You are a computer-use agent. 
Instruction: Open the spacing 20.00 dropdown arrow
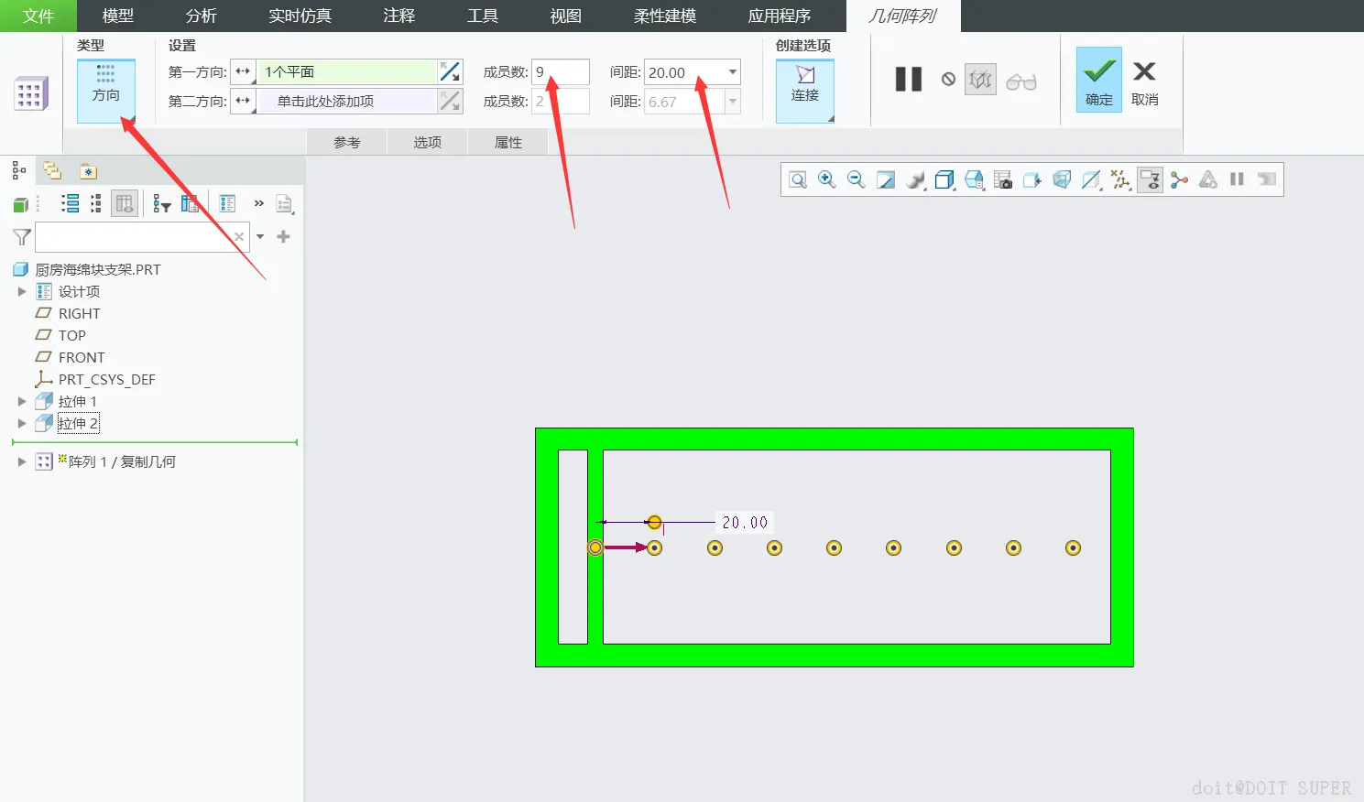[x=732, y=72]
